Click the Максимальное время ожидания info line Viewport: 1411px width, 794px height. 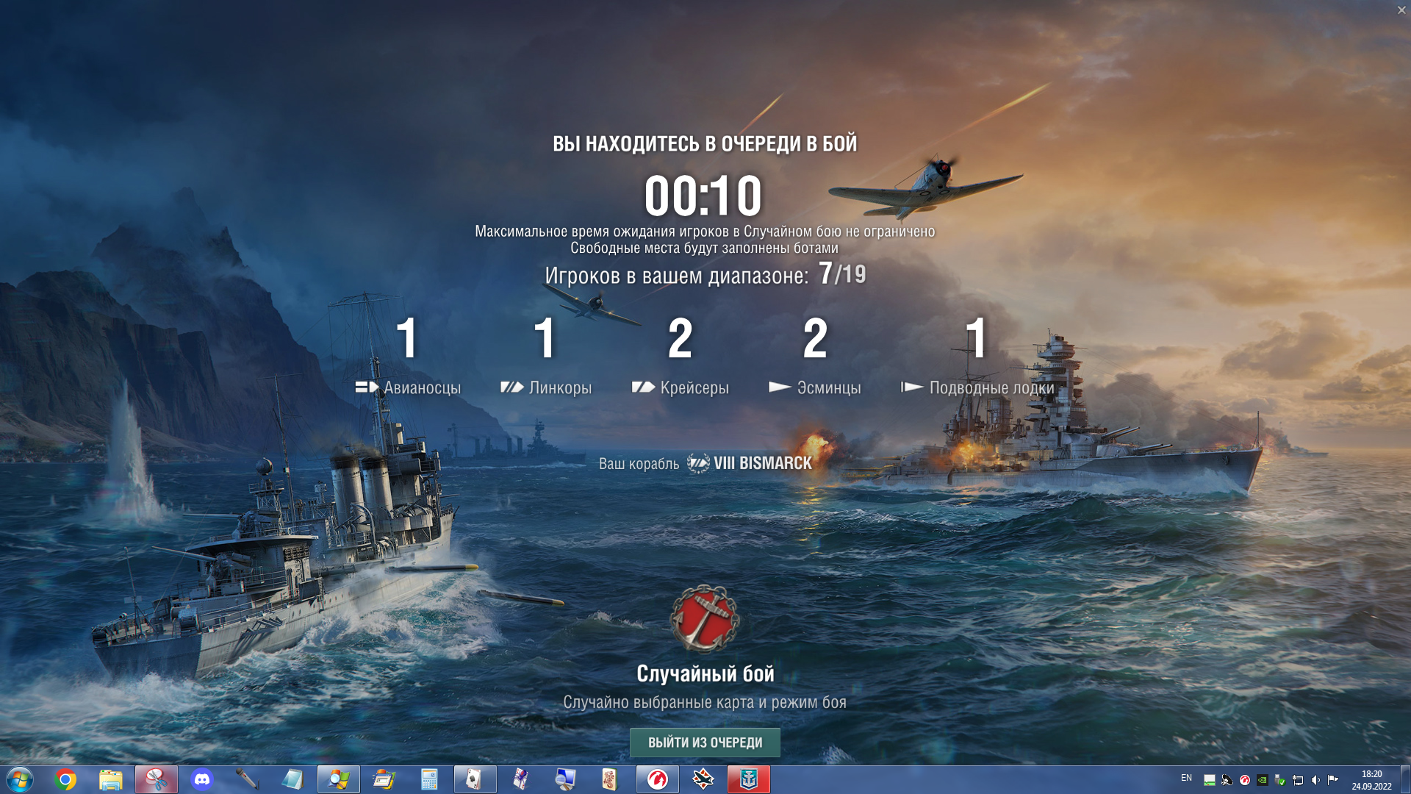click(x=705, y=231)
